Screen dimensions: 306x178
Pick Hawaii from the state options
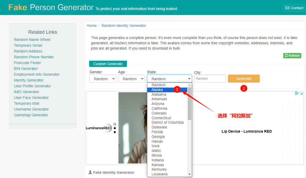coord(157,141)
